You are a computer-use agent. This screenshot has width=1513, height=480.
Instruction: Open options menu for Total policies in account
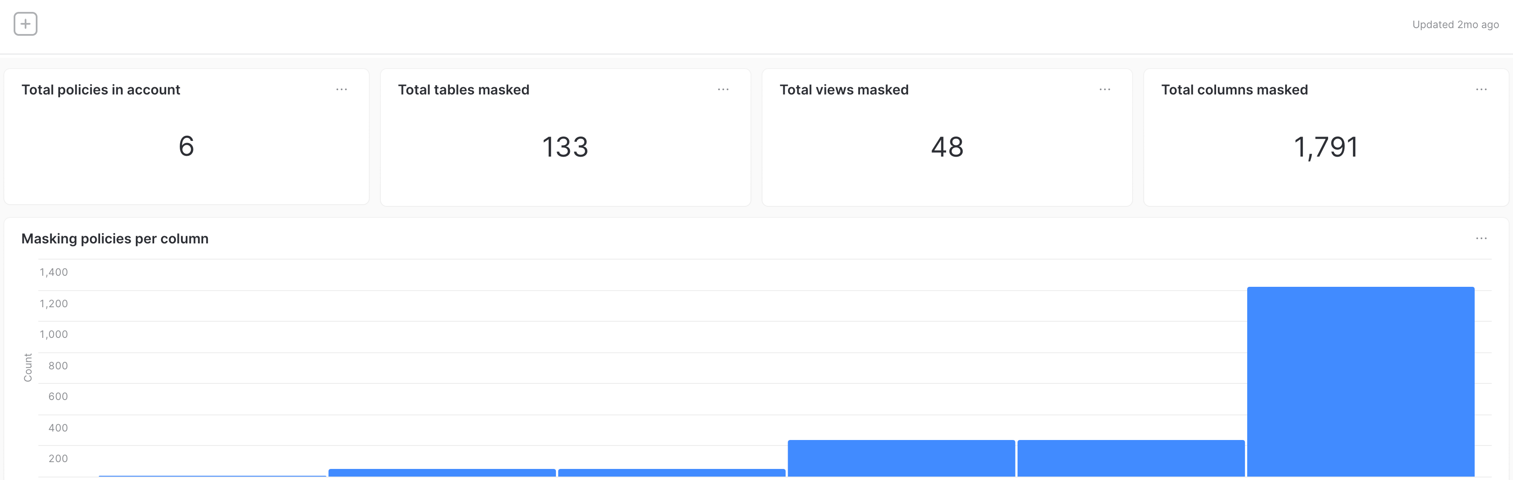[341, 90]
